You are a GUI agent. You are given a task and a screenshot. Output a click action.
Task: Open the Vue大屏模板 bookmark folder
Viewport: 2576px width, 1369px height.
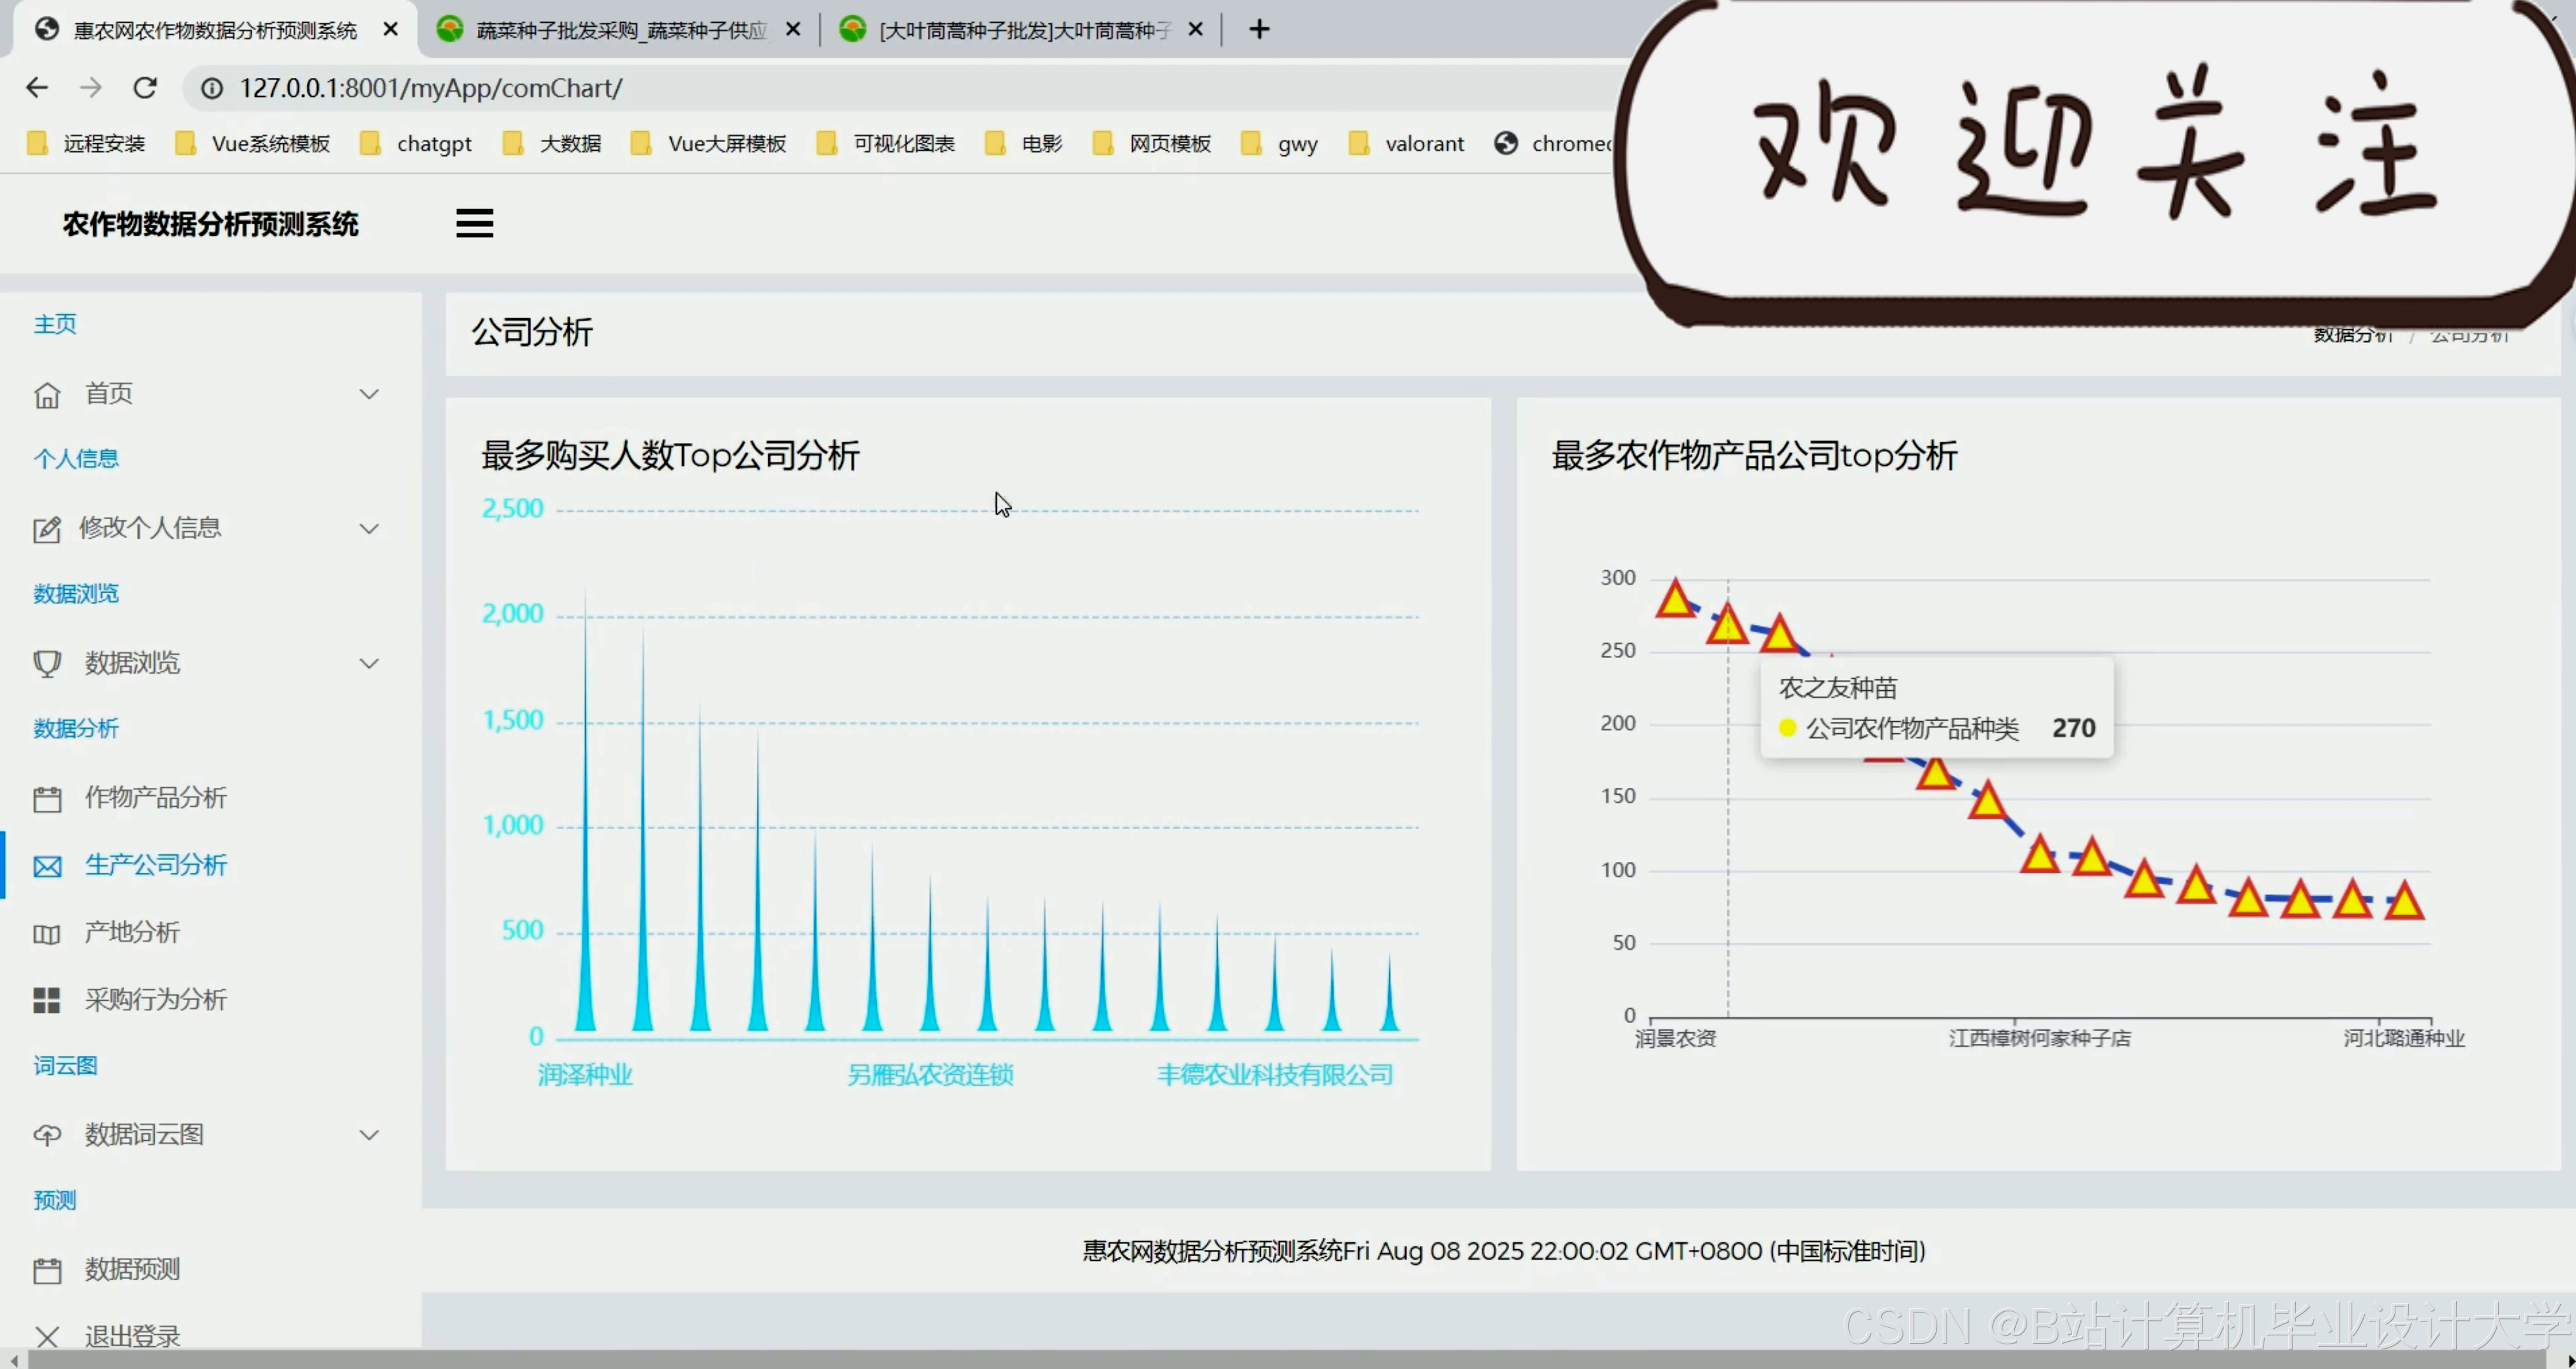(726, 144)
